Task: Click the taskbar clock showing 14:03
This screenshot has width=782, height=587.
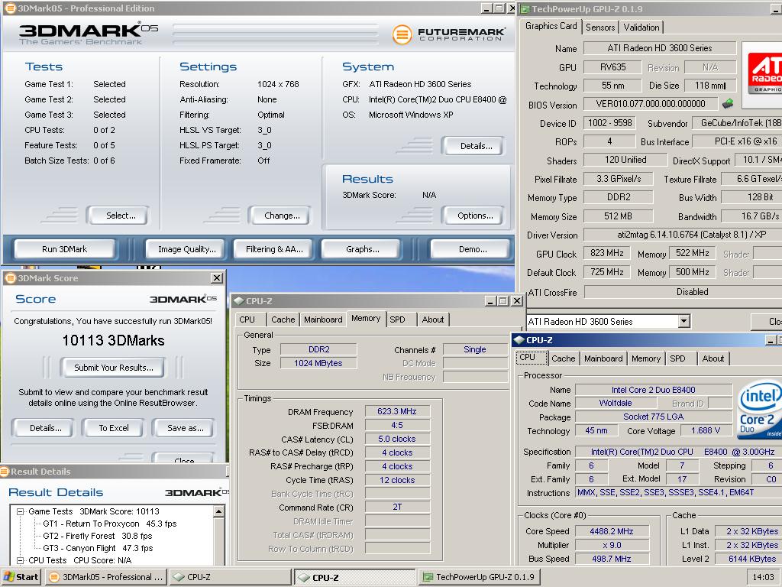Action: tap(763, 577)
